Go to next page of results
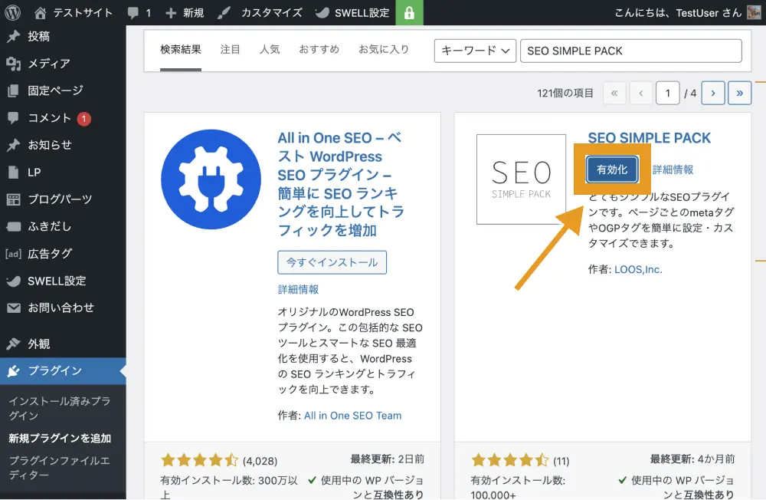 click(x=712, y=93)
